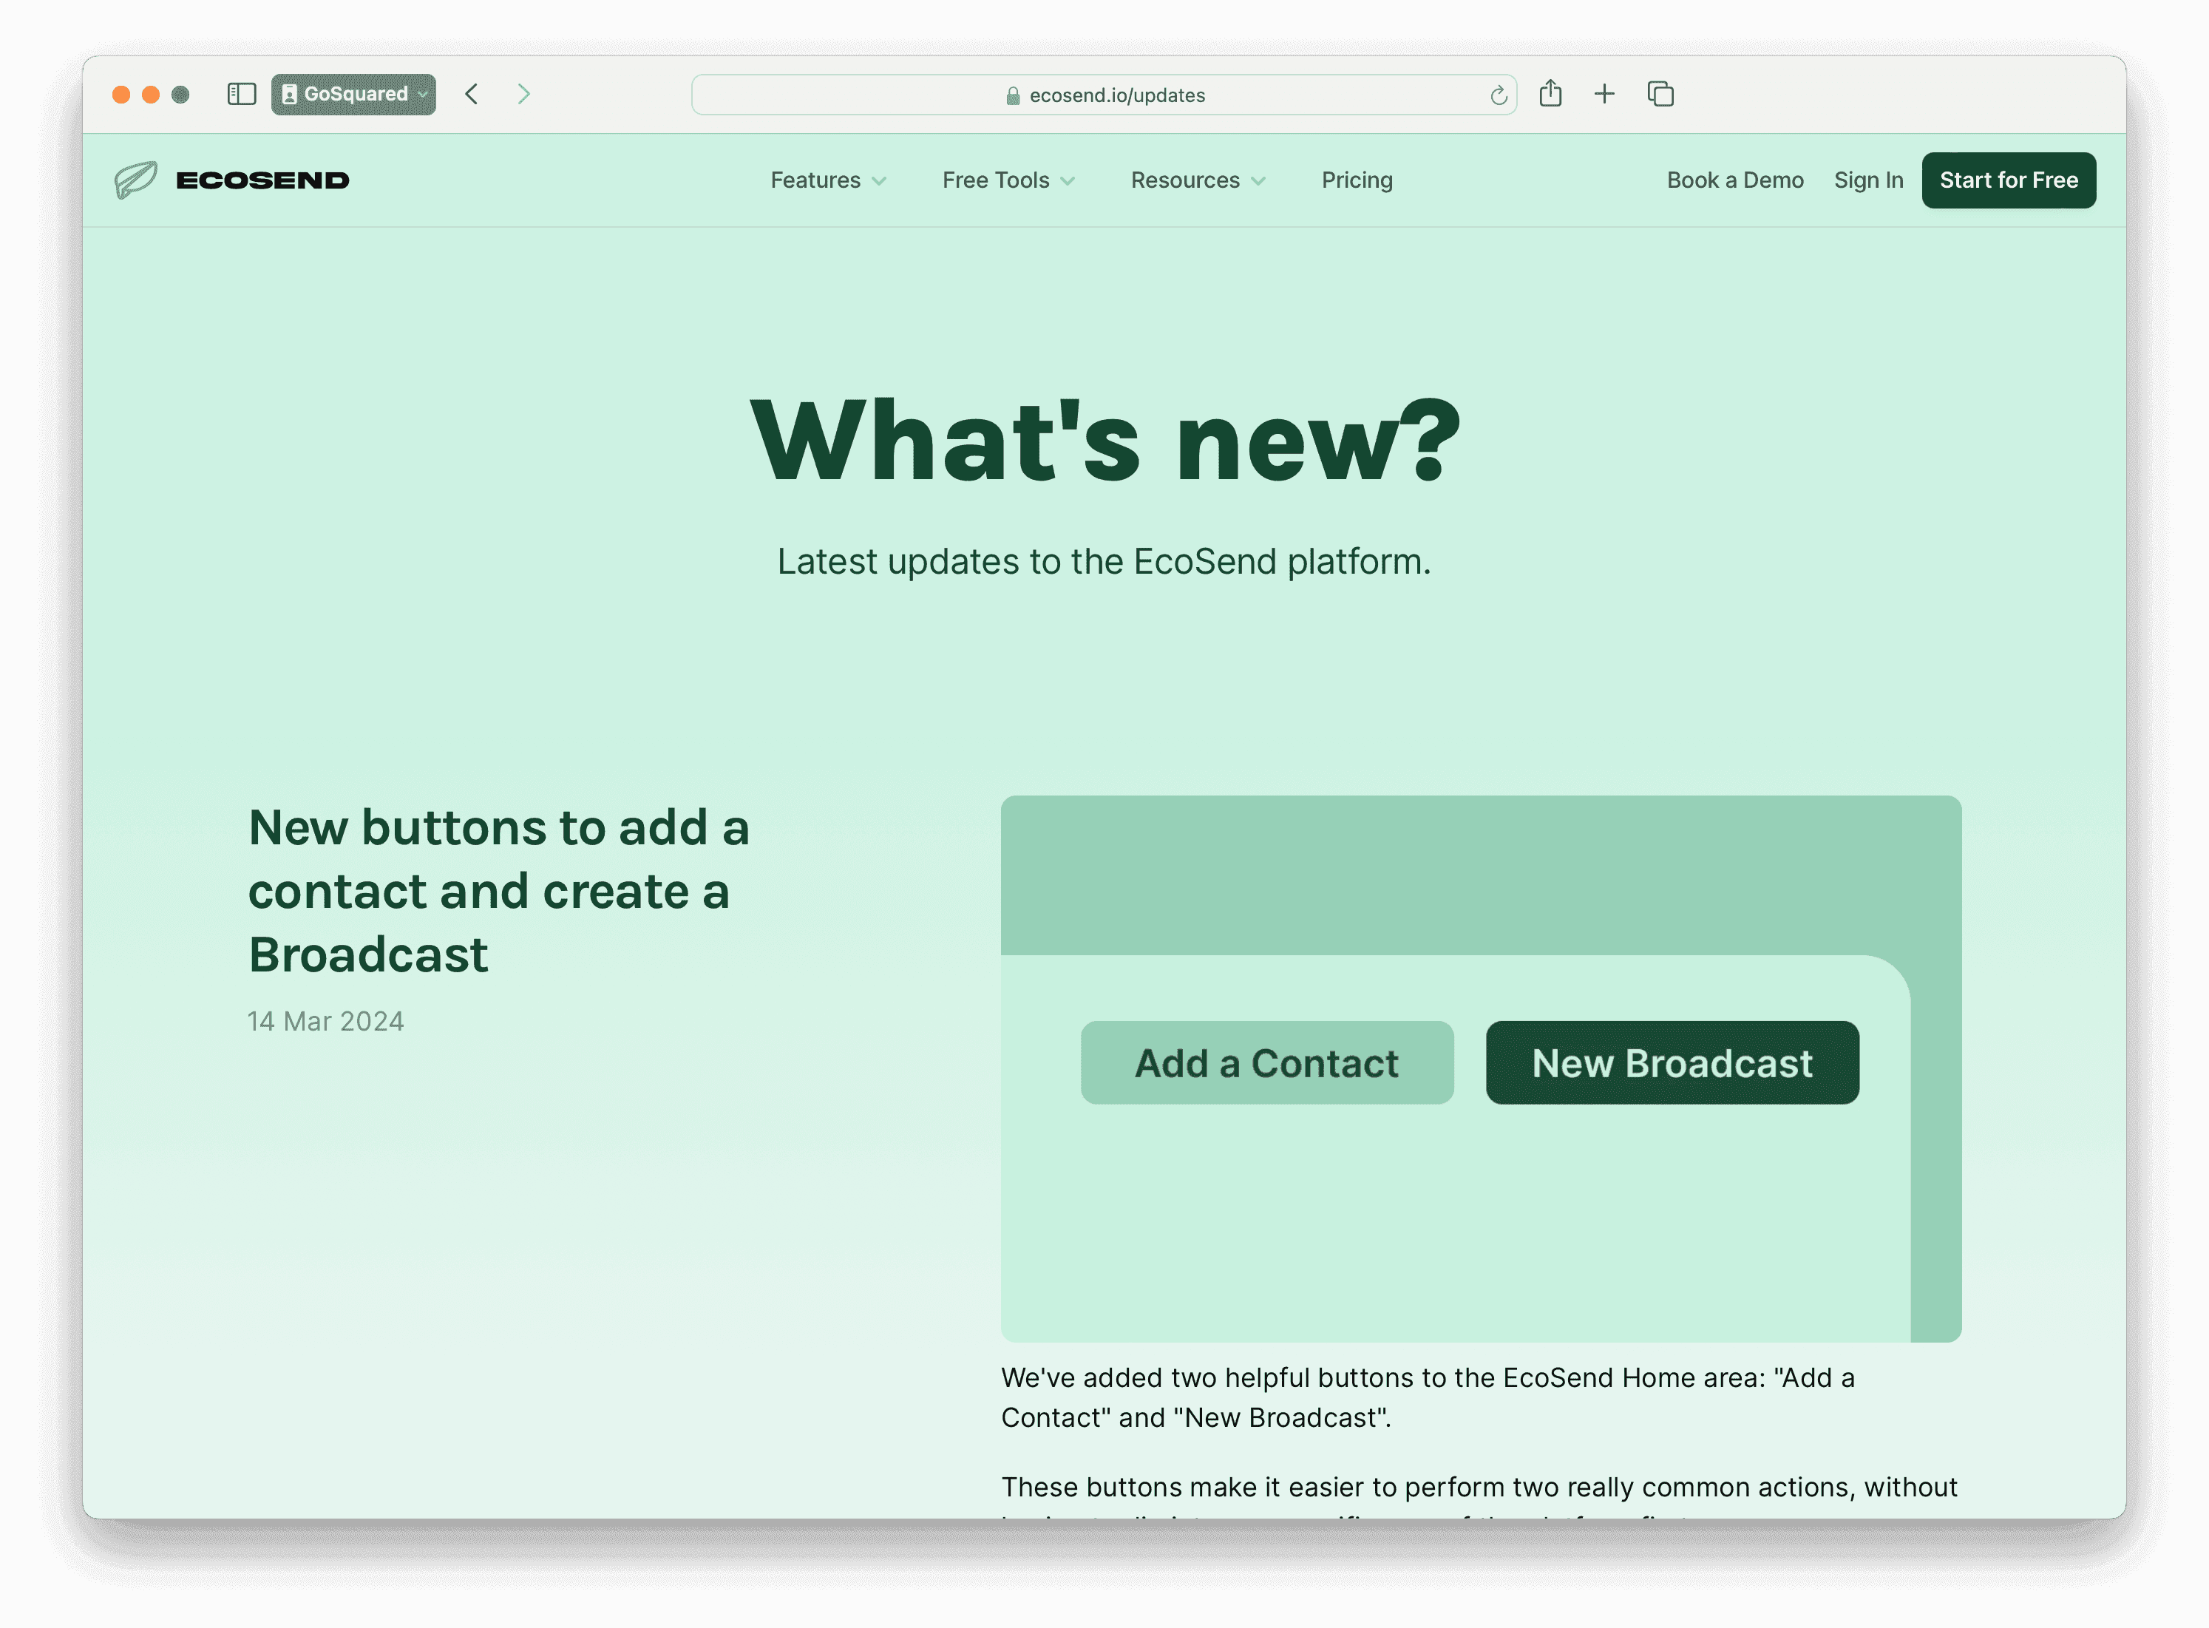Click the yellow minimize window button

151,95
